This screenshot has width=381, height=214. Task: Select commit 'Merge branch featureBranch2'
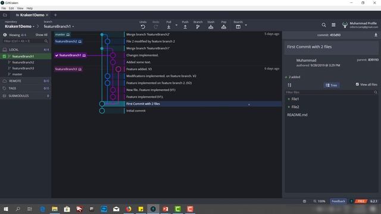tap(148, 34)
